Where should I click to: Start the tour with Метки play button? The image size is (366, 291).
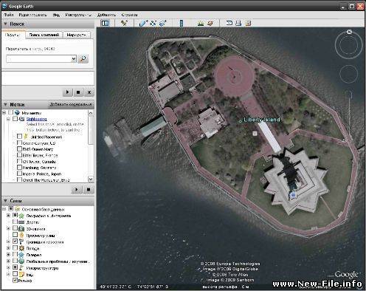pos(77,190)
